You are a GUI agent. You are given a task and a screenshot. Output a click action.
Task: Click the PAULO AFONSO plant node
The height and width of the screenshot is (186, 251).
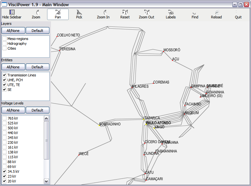point(146,124)
